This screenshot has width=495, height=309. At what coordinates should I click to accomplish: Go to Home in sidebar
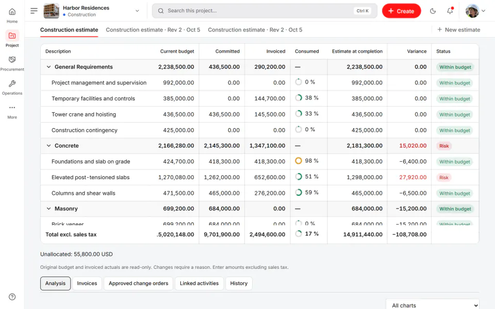(x=12, y=15)
